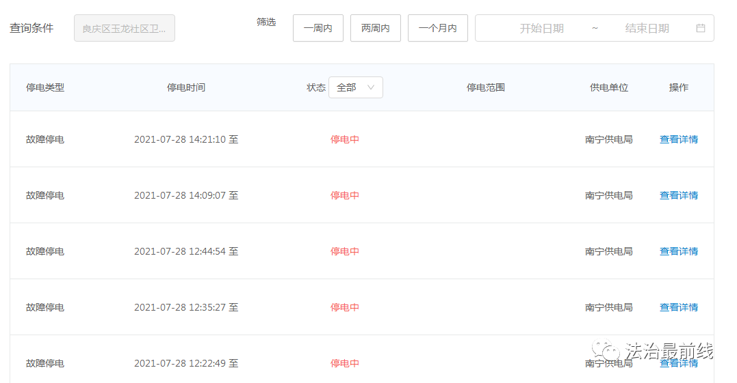Click 停电中 status in the first row
Screen dimensions: 737x383
click(345, 139)
